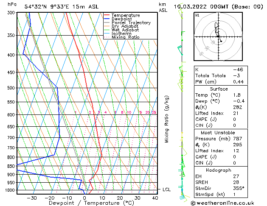The height and width of the screenshot is (206, 267).
Task: Click the 20 temperature axis tick
Action: 120,198
